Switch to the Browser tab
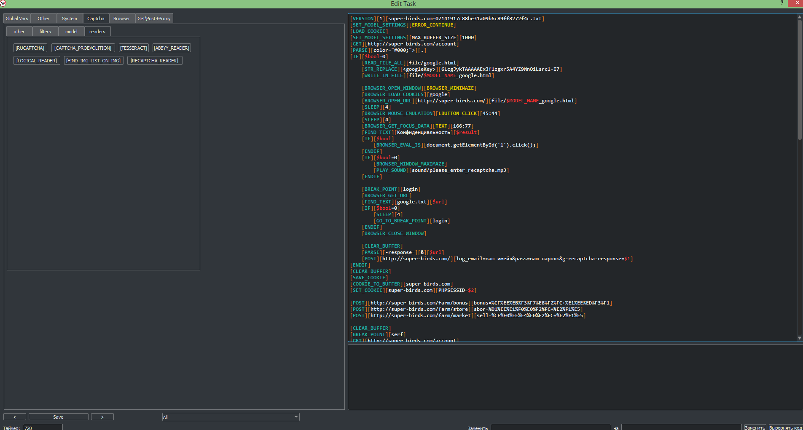Screen dimensions: 803x430 point(121,19)
